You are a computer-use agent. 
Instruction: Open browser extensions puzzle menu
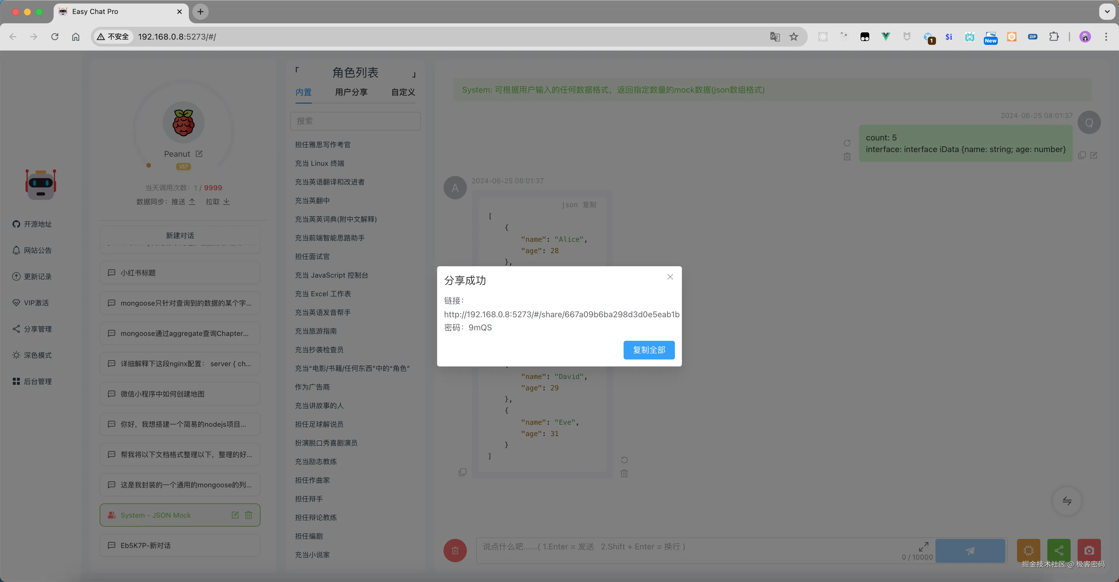[1054, 36]
